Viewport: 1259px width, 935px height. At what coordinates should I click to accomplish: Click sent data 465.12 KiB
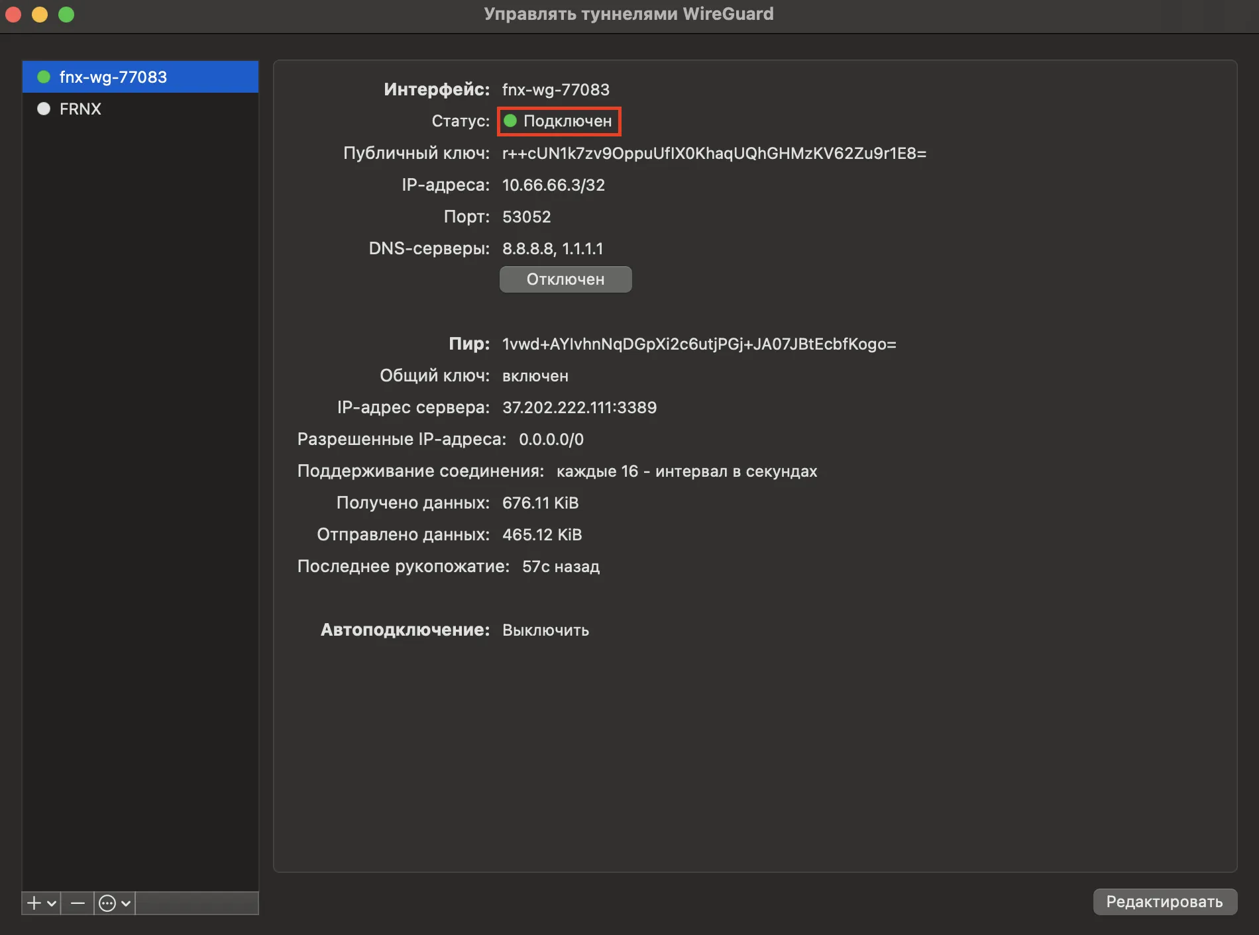(x=542, y=534)
